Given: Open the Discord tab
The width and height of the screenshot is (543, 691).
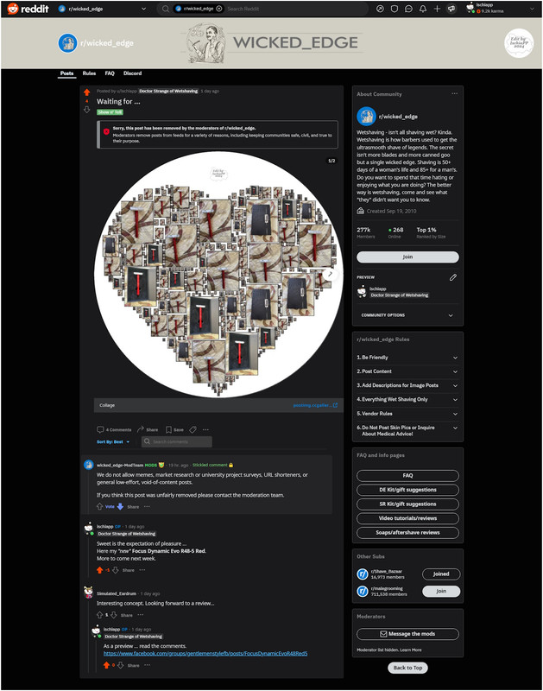Looking at the screenshot, I should click(x=133, y=73).
